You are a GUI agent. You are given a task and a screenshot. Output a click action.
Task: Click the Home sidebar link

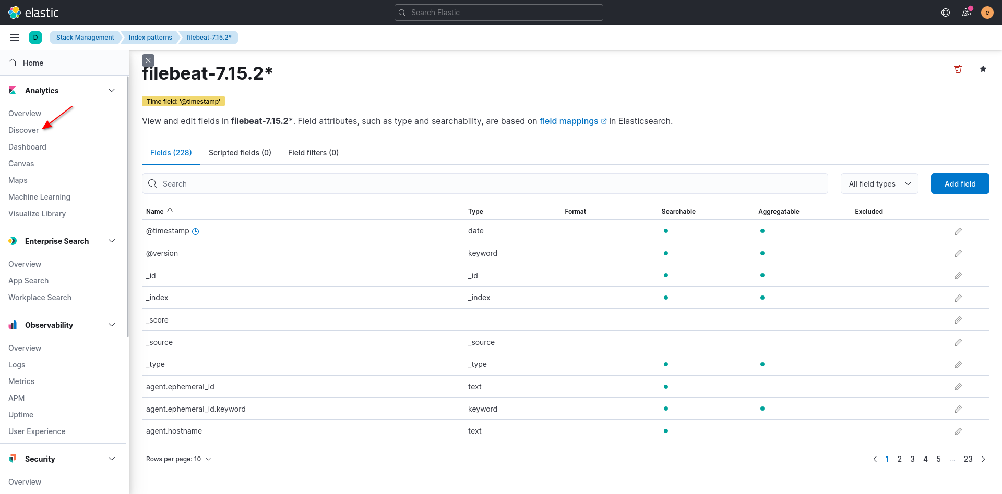coord(33,63)
